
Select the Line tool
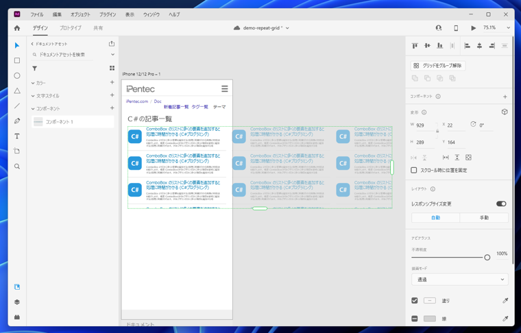[x=17, y=106]
